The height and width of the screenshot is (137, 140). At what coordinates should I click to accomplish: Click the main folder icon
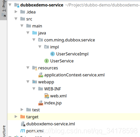[29, 26]
